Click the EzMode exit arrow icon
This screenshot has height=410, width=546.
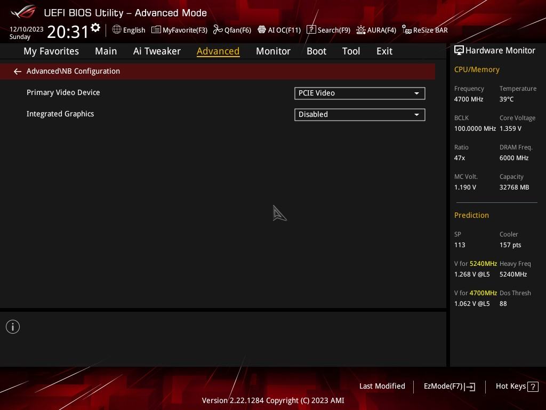tap(470, 387)
